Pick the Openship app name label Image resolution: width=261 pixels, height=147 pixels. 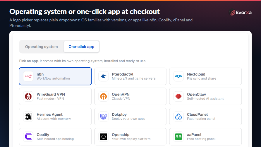coord(121,135)
